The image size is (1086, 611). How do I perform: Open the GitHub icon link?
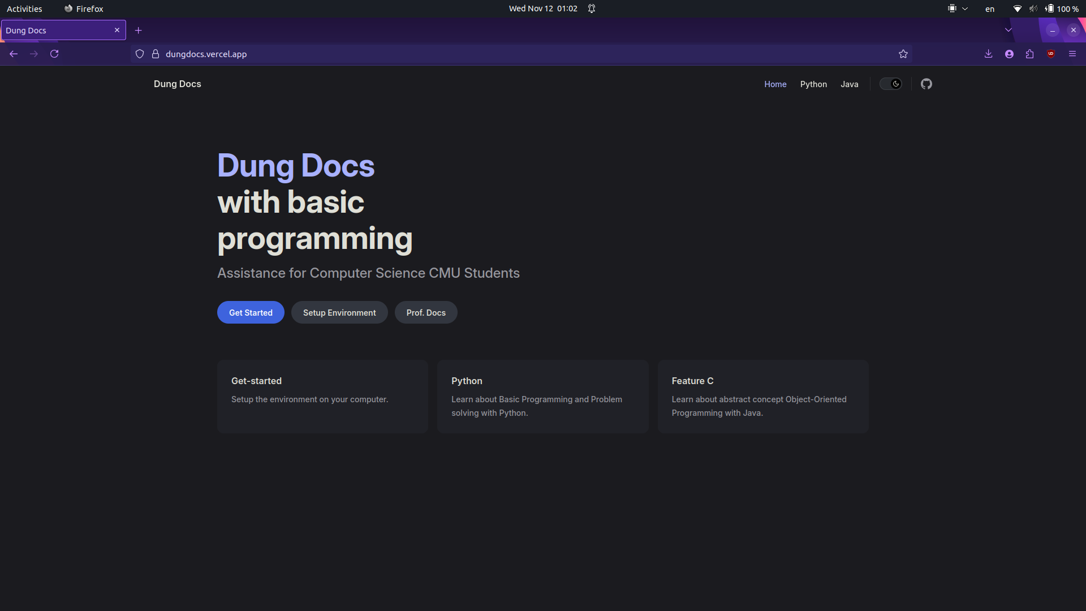(x=926, y=84)
